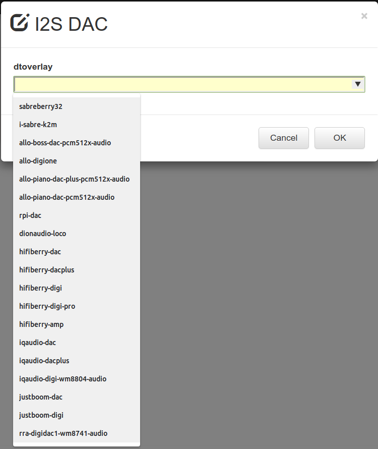Select dionaudio-loco option
This screenshot has height=449, width=378.
[x=77, y=234]
